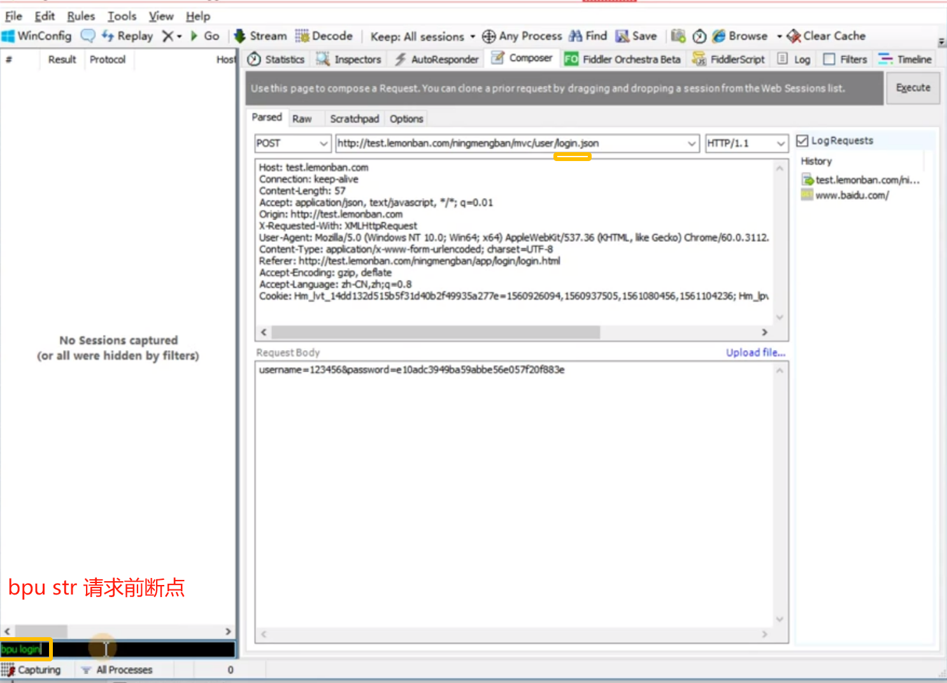Image resolution: width=947 pixels, height=683 pixels.
Task: Click the Browse Internet Explorer icon
Action: [x=719, y=36]
